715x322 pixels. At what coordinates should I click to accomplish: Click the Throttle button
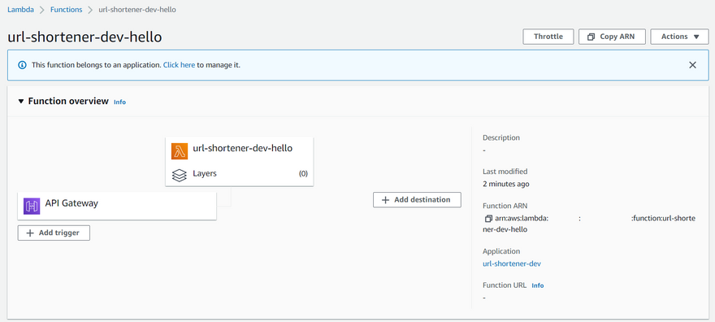pos(548,37)
